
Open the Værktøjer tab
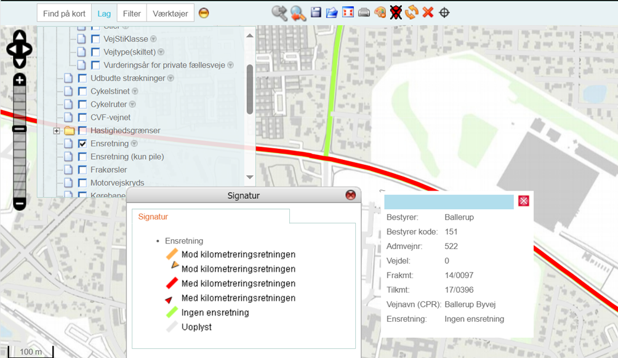(x=171, y=14)
